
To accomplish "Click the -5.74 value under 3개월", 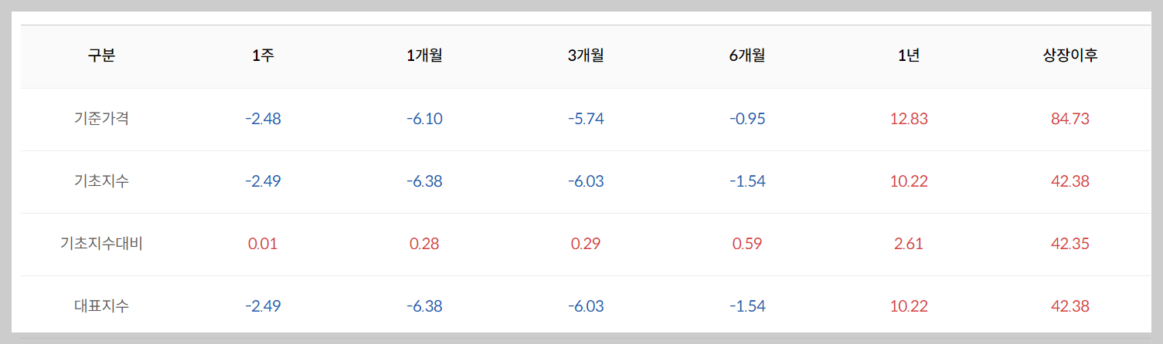I will coord(586,120).
